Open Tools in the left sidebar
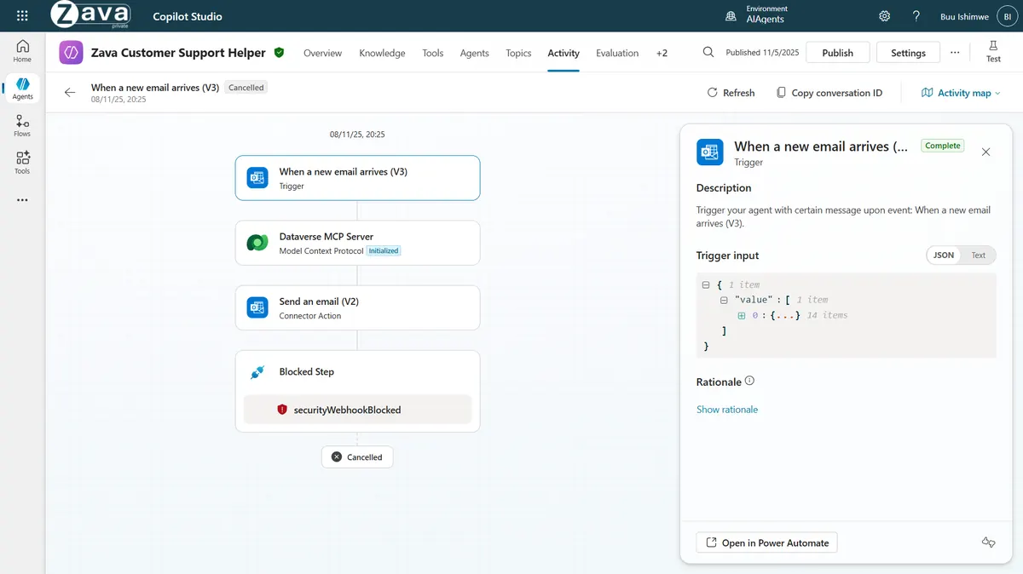 (x=22, y=163)
